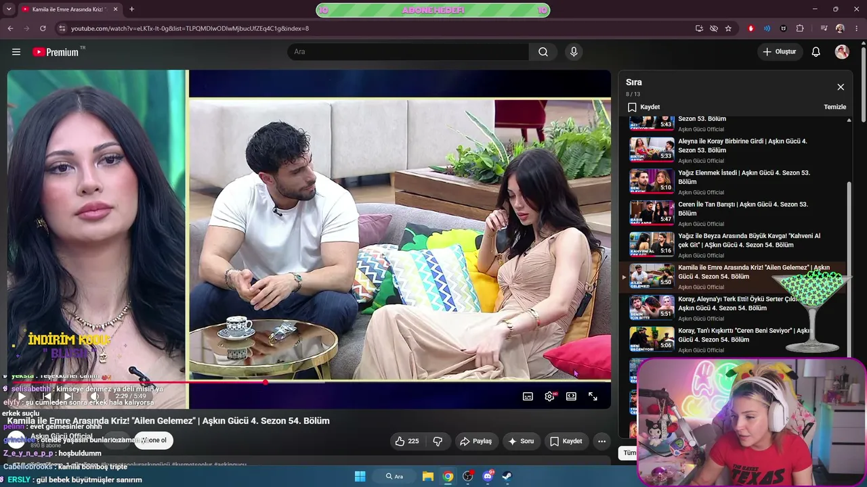
Task: Toggle theater mode in the player
Action: [x=571, y=396]
